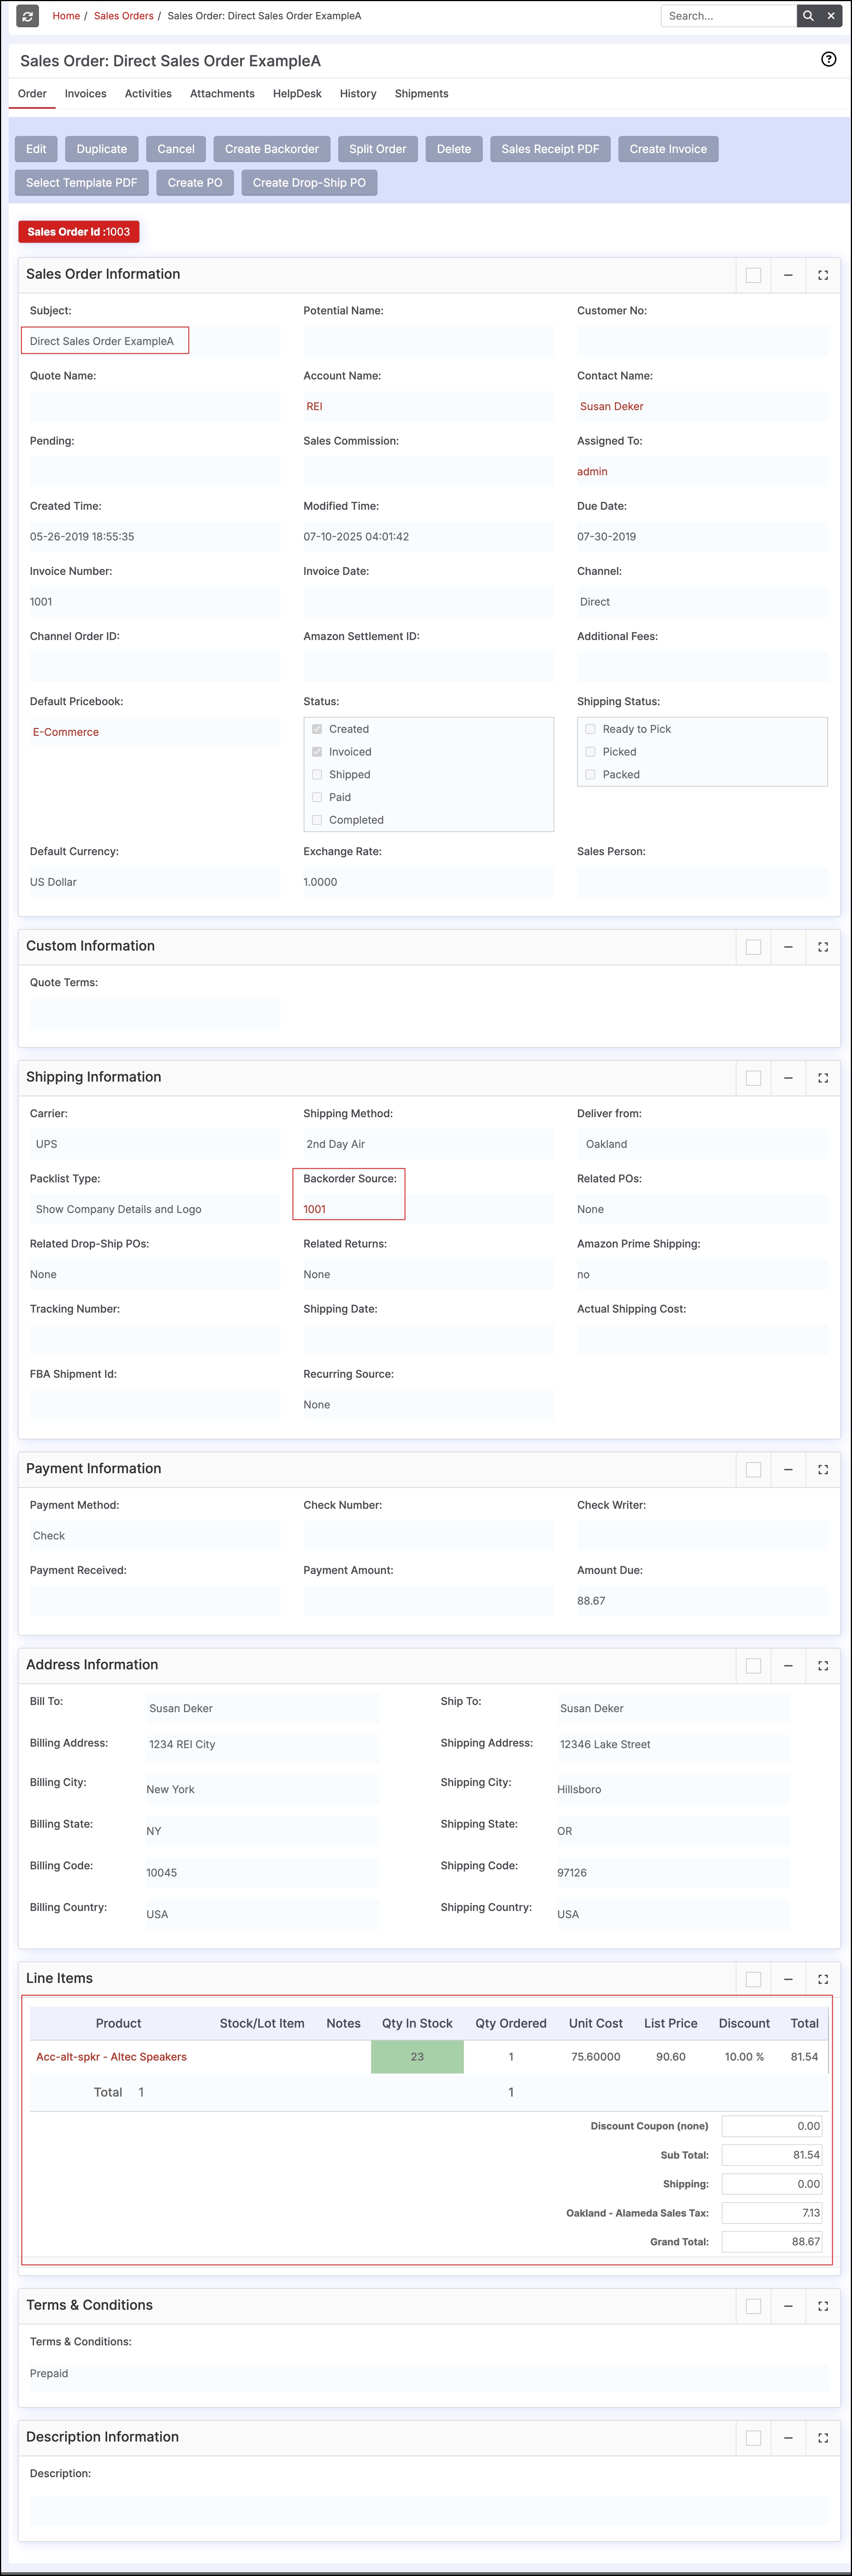The image size is (852, 2576).
Task: Open contact Susan Deker link
Action: click(611, 407)
